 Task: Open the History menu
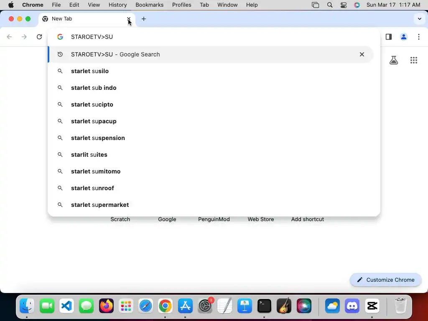tap(117, 5)
